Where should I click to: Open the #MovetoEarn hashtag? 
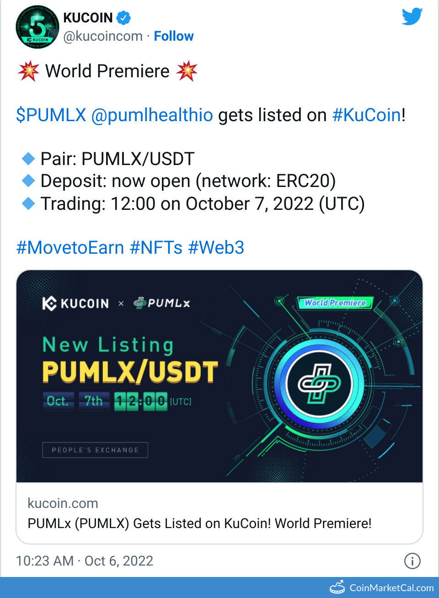tap(70, 248)
